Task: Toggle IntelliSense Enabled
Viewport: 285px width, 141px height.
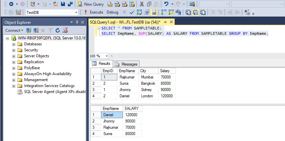Action: tap(154, 12)
